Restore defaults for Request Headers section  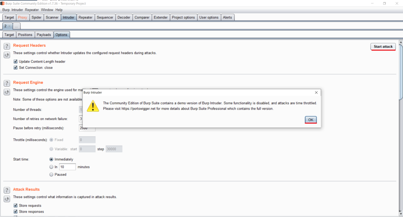(7, 55)
